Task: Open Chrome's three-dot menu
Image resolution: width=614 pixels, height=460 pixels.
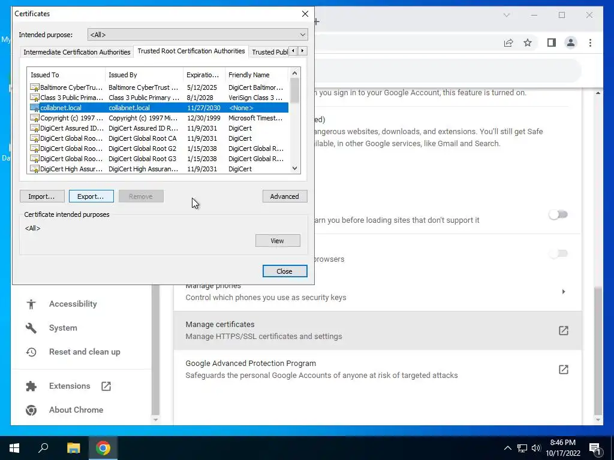Action: coord(590,43)
